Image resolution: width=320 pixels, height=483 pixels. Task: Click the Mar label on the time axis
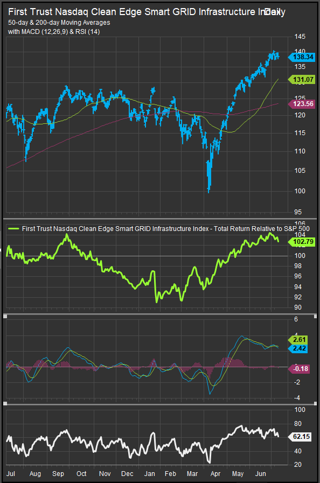[192, 473]
